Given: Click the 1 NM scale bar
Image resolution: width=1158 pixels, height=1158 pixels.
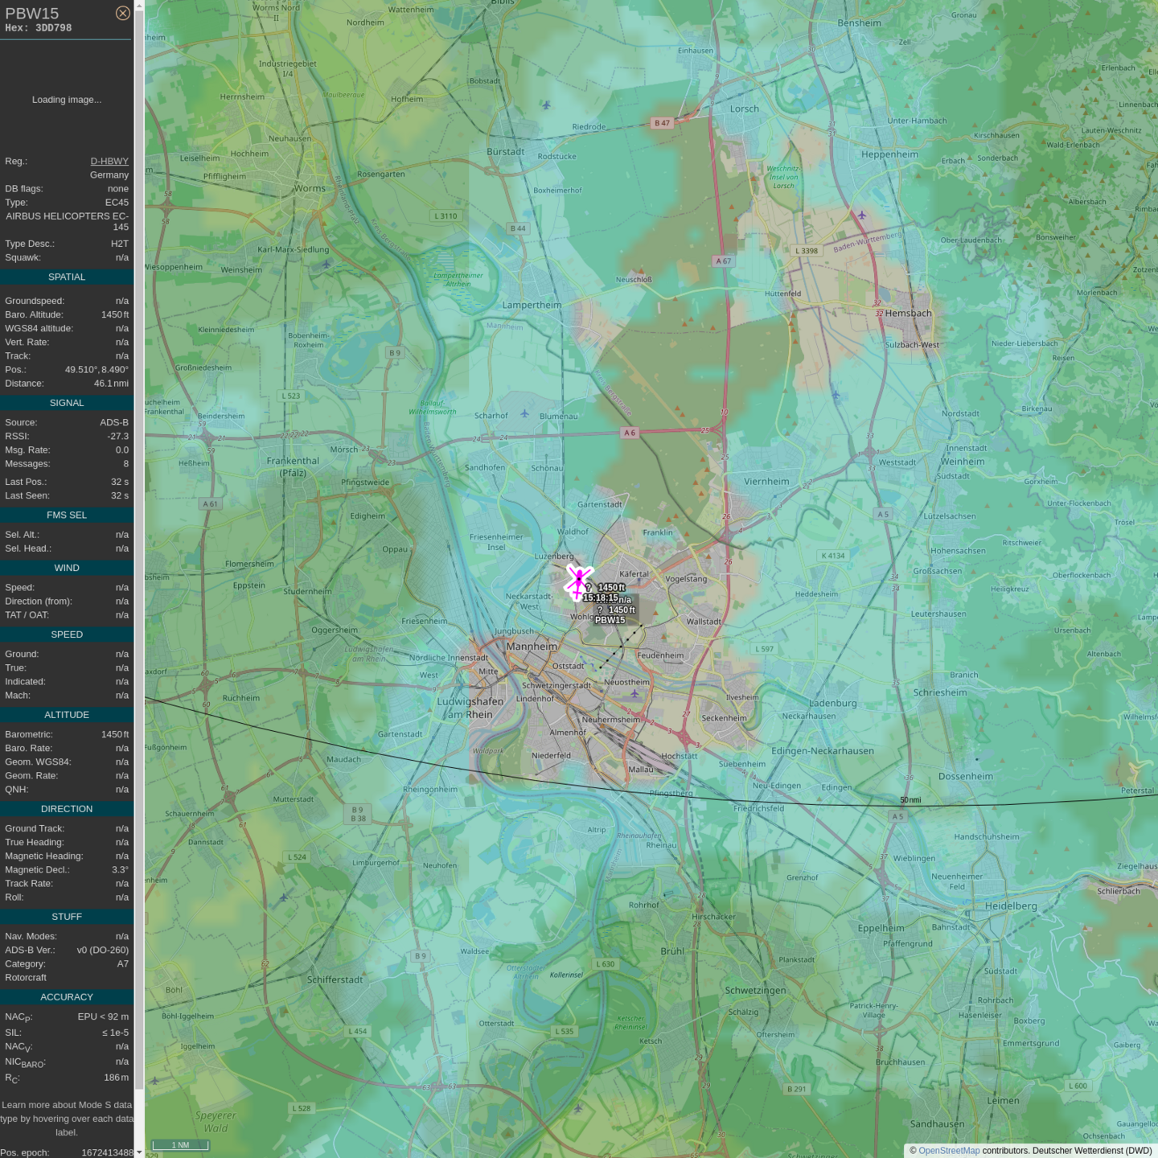Looking at the screenshot, I should pos(181,1145).
